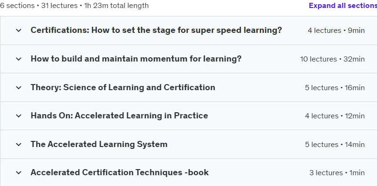Click chevron beside Certifications super speed learning section
This screenshot has height=186, width=377.
[x=18, y=31]
